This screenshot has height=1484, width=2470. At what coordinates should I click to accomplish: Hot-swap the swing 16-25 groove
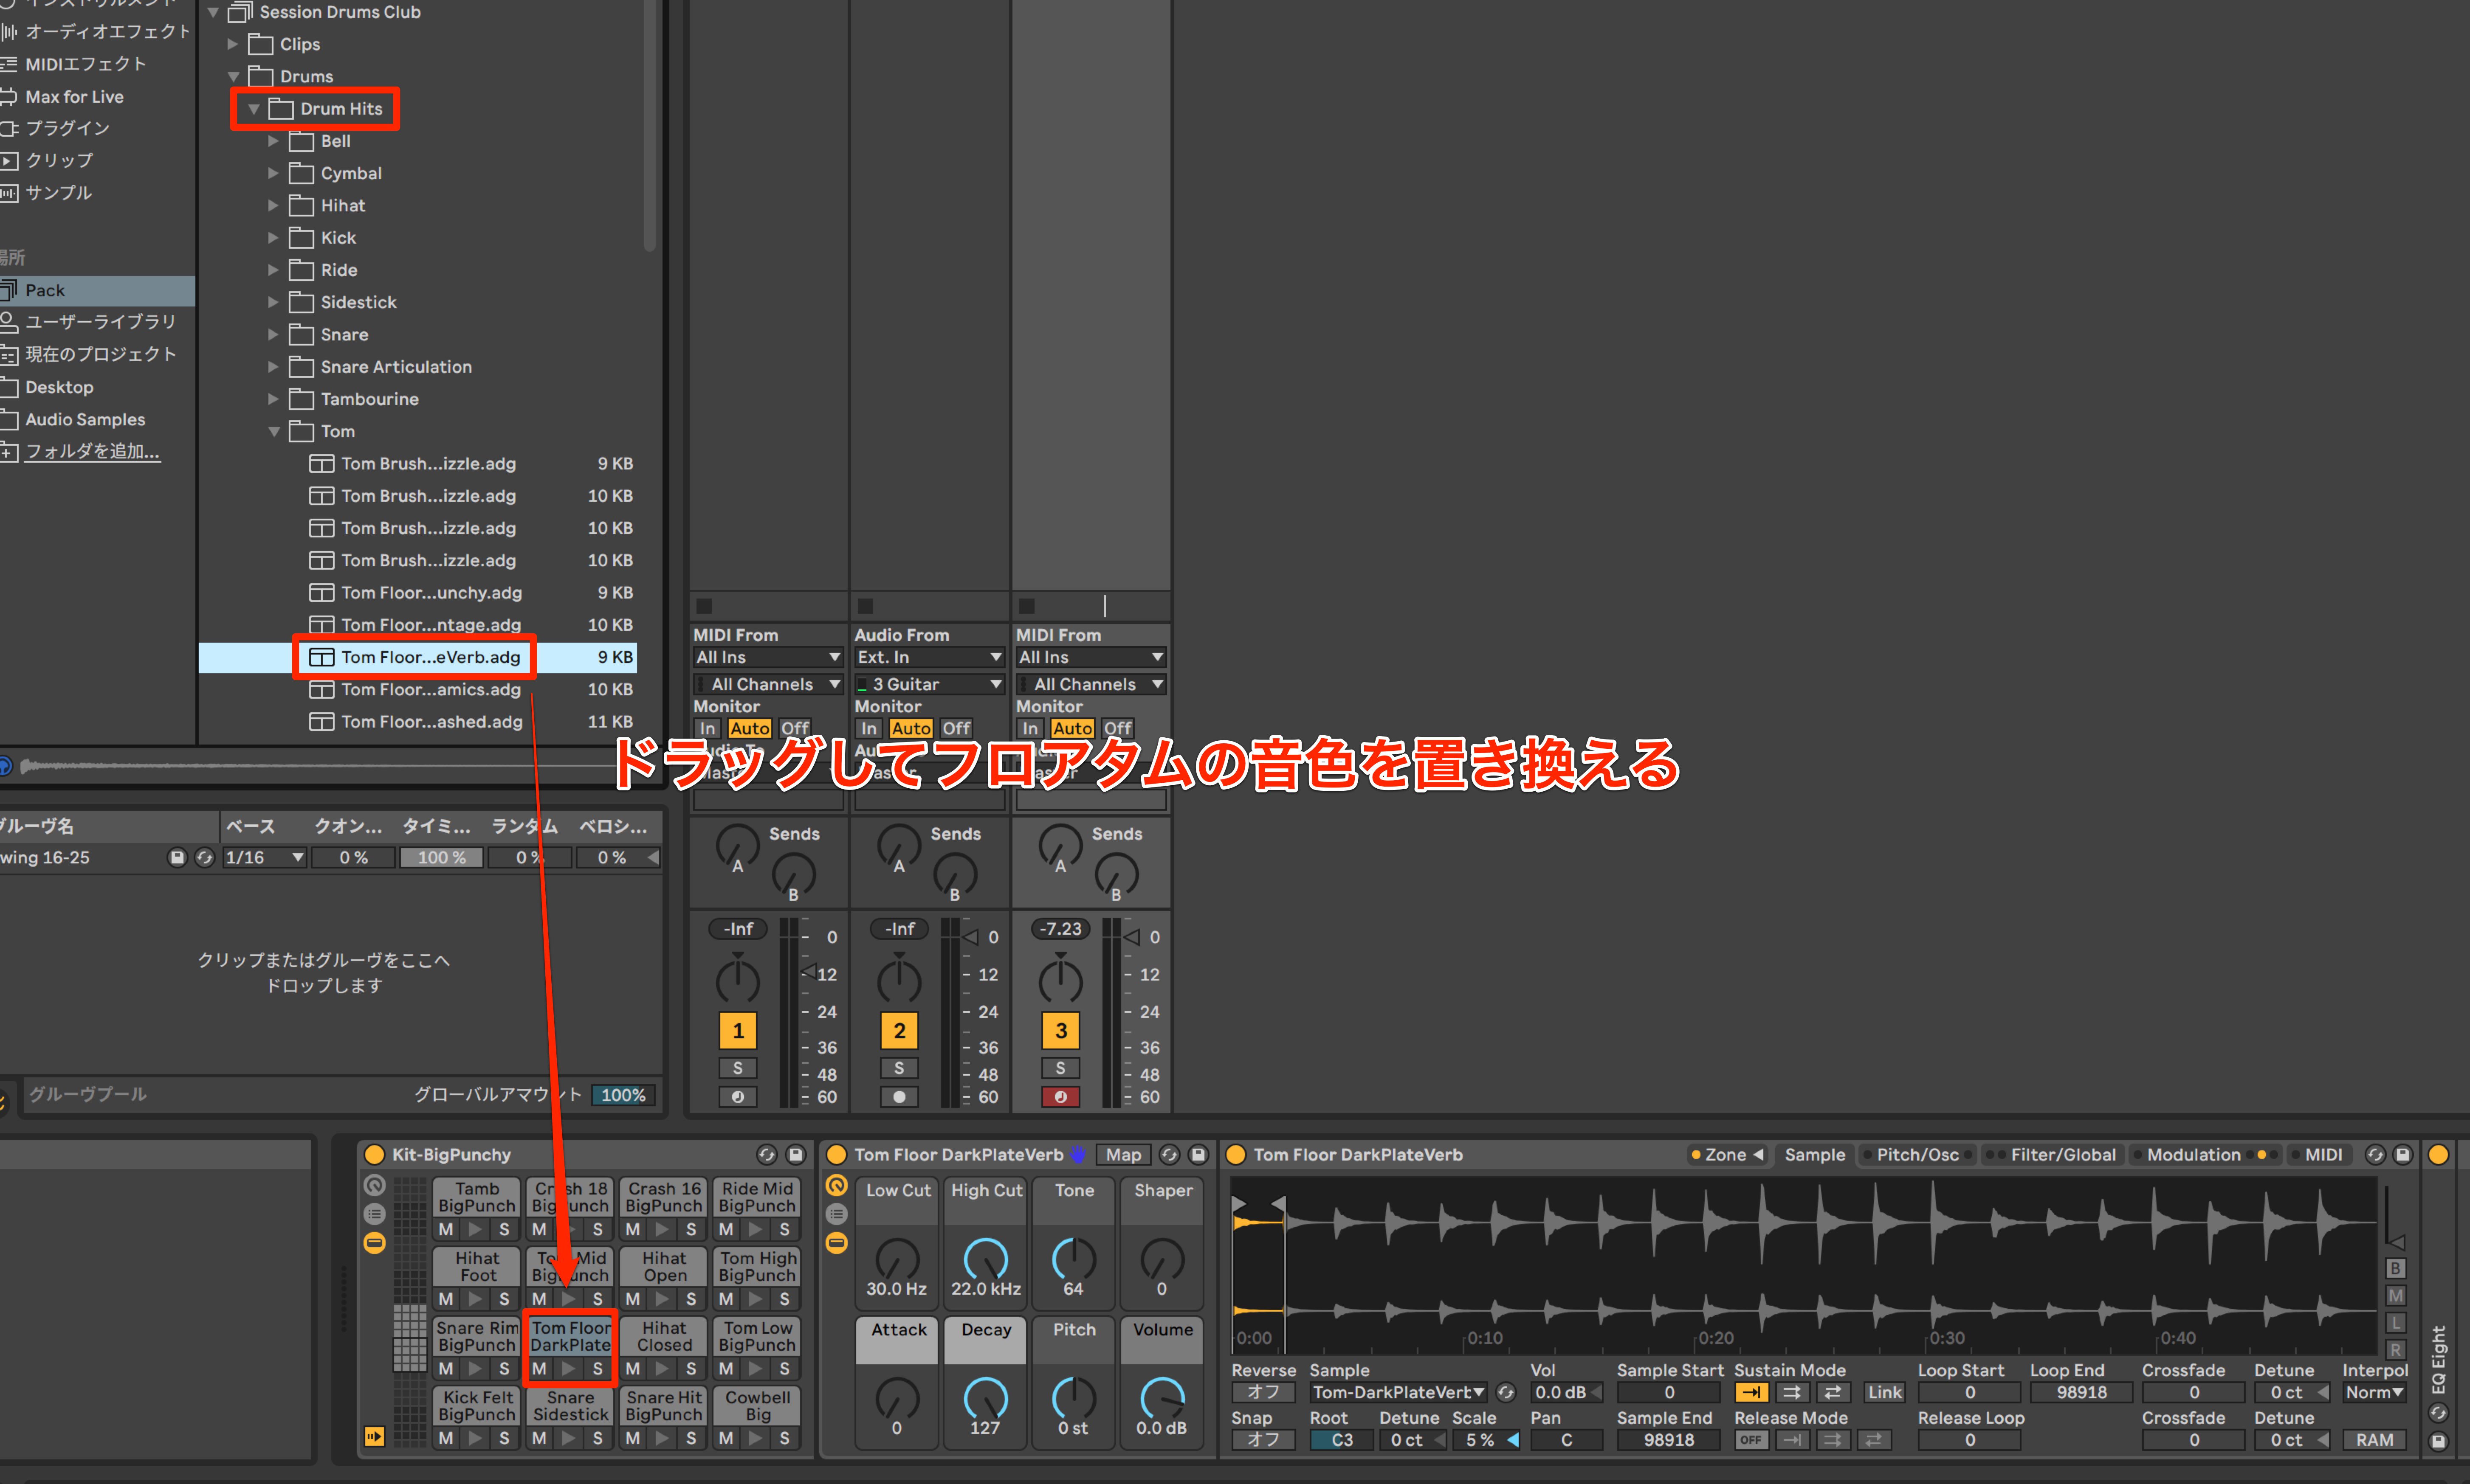204,857
